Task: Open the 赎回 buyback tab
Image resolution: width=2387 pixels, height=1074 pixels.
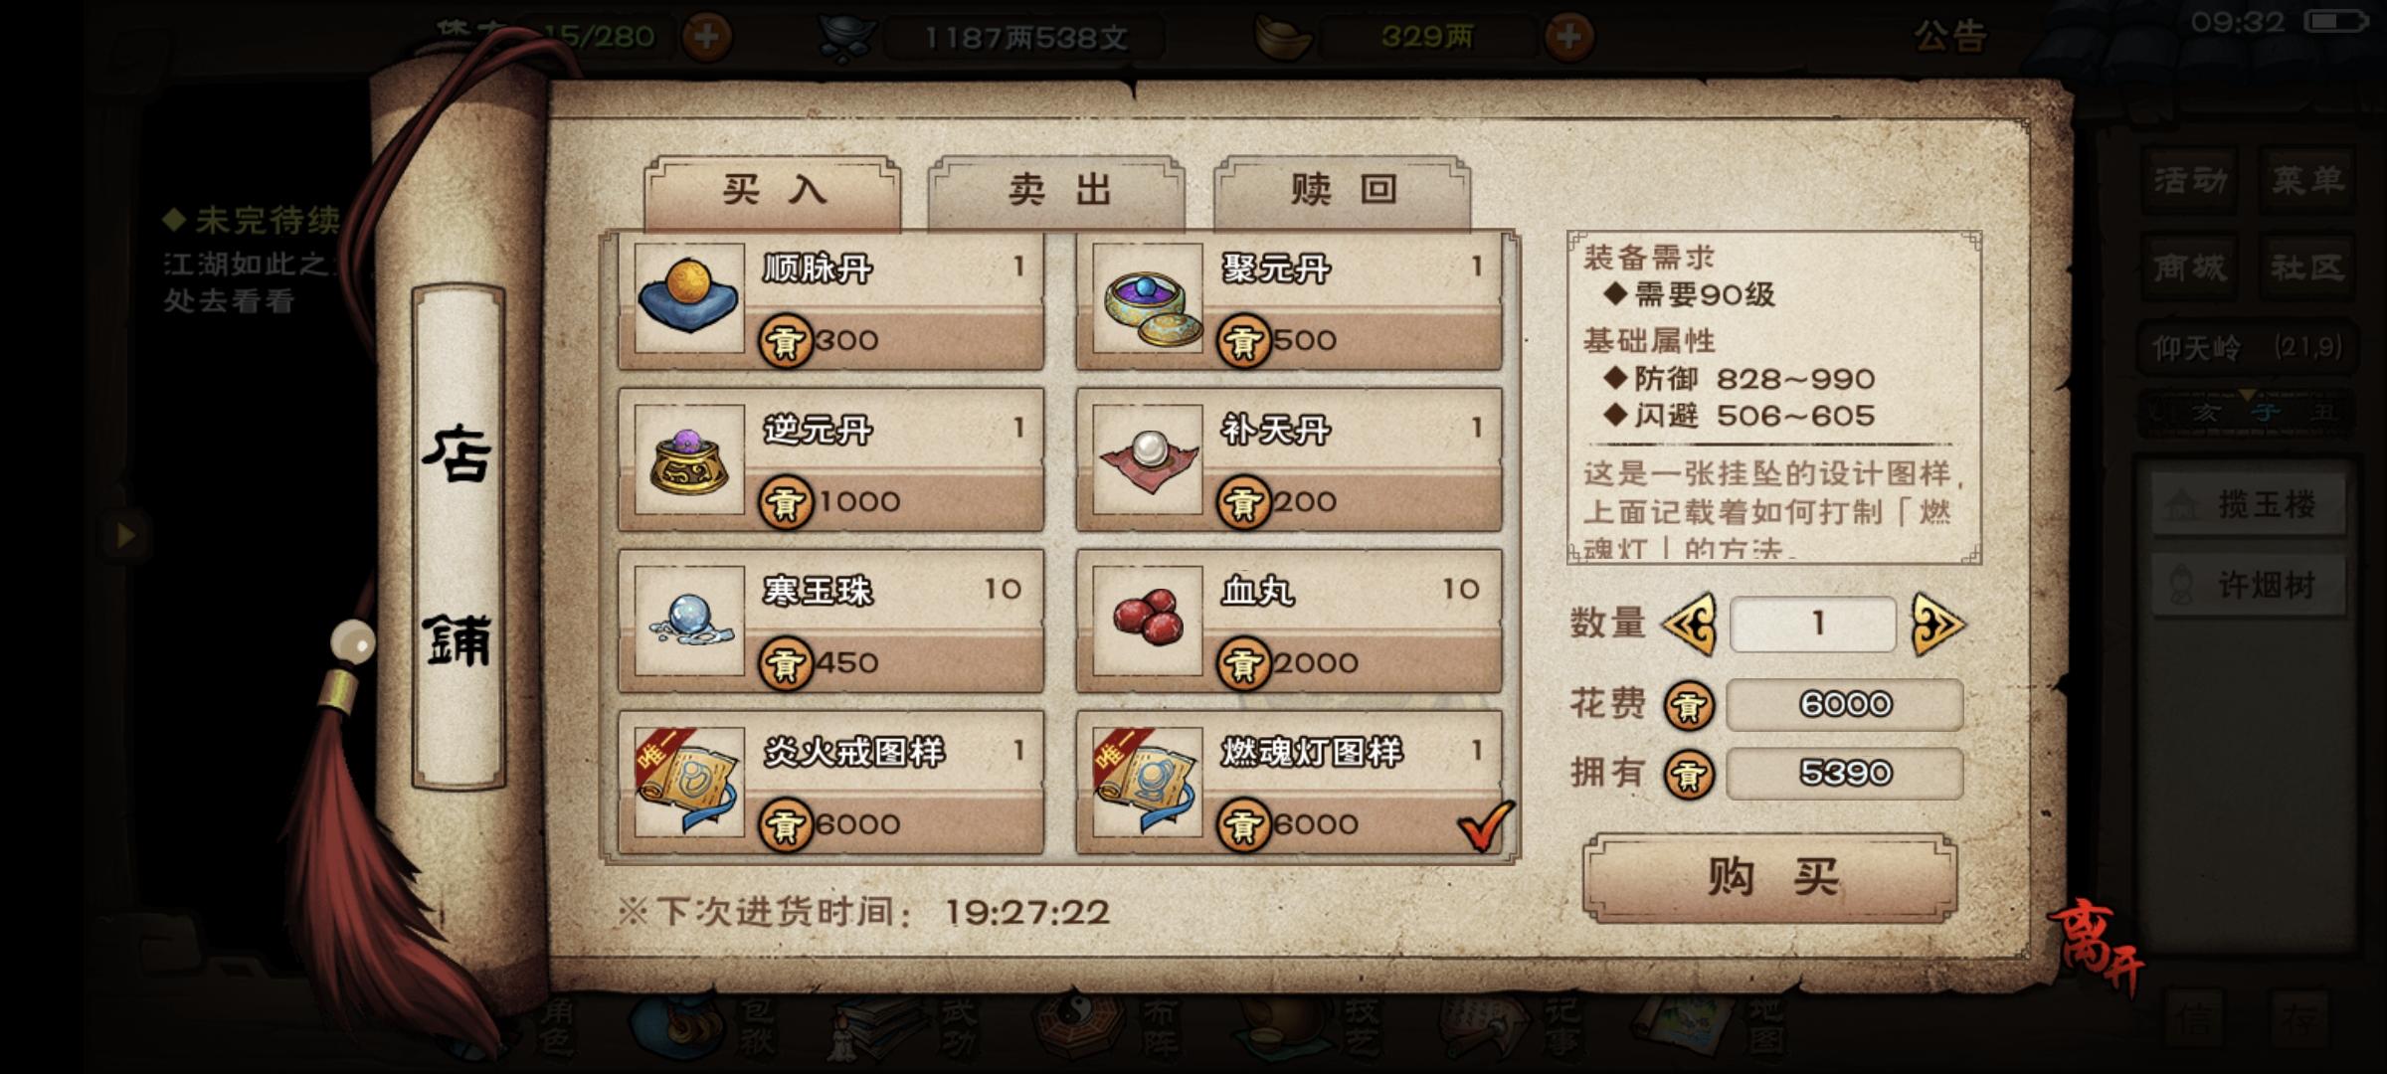Action: tap(1342, 192)
